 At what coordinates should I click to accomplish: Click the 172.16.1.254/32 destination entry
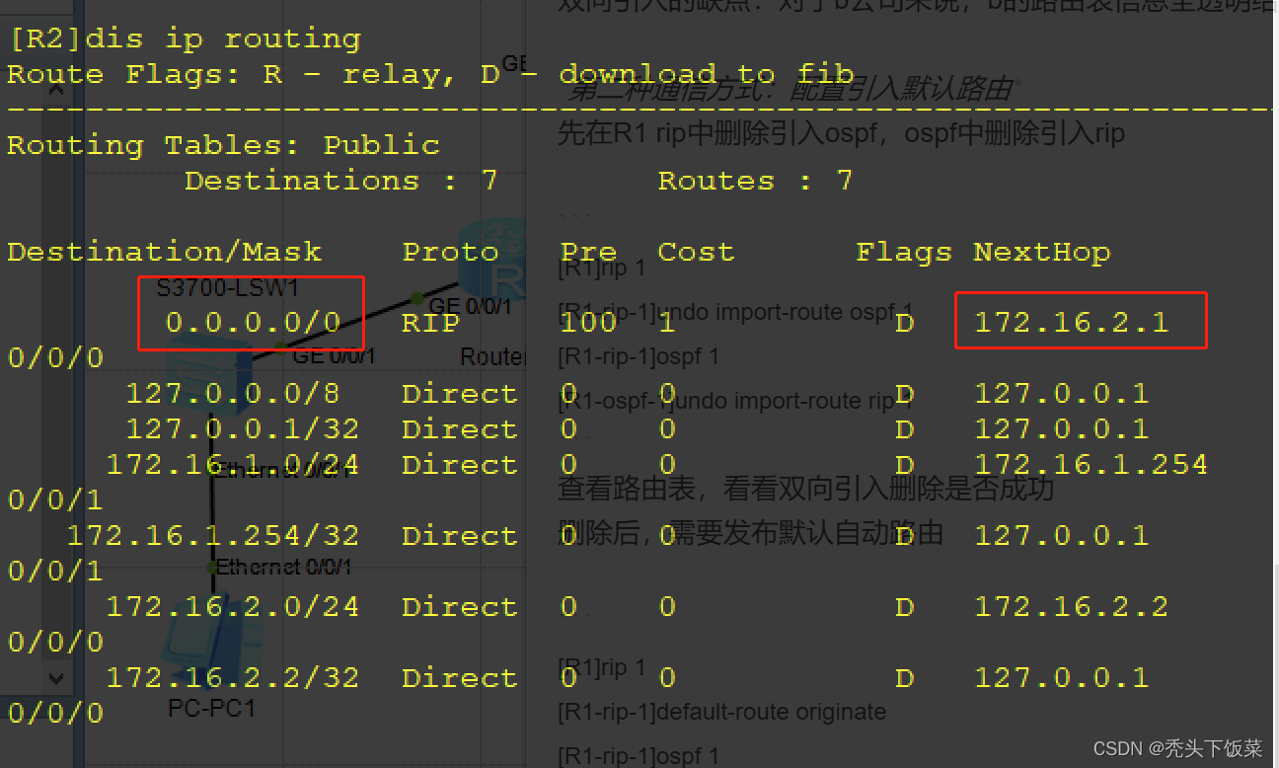(x=213, y=536)
